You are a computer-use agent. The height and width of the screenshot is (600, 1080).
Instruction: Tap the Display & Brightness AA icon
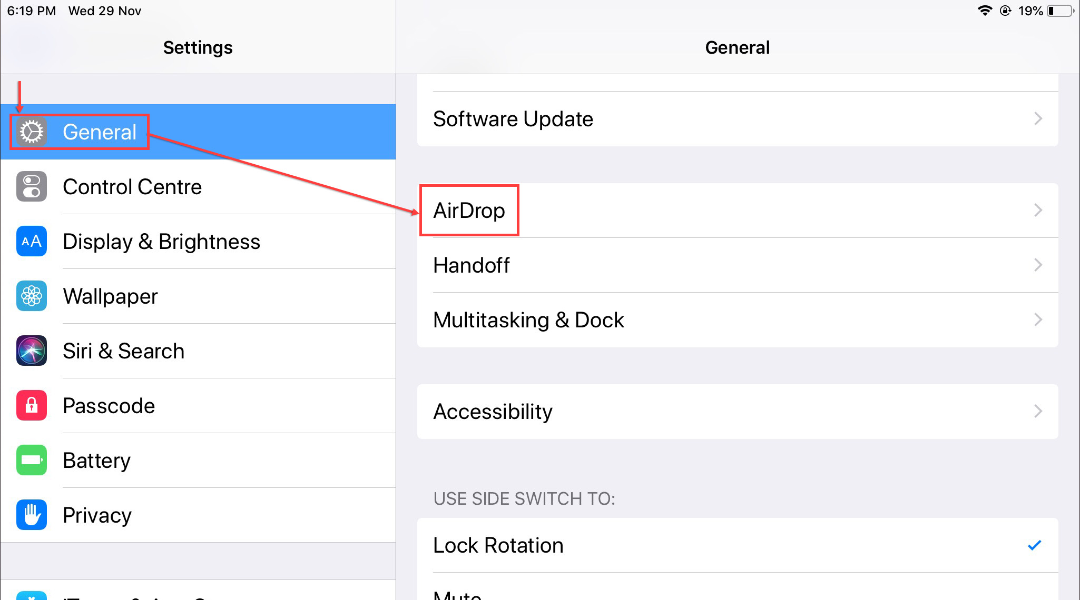[32, 241]
